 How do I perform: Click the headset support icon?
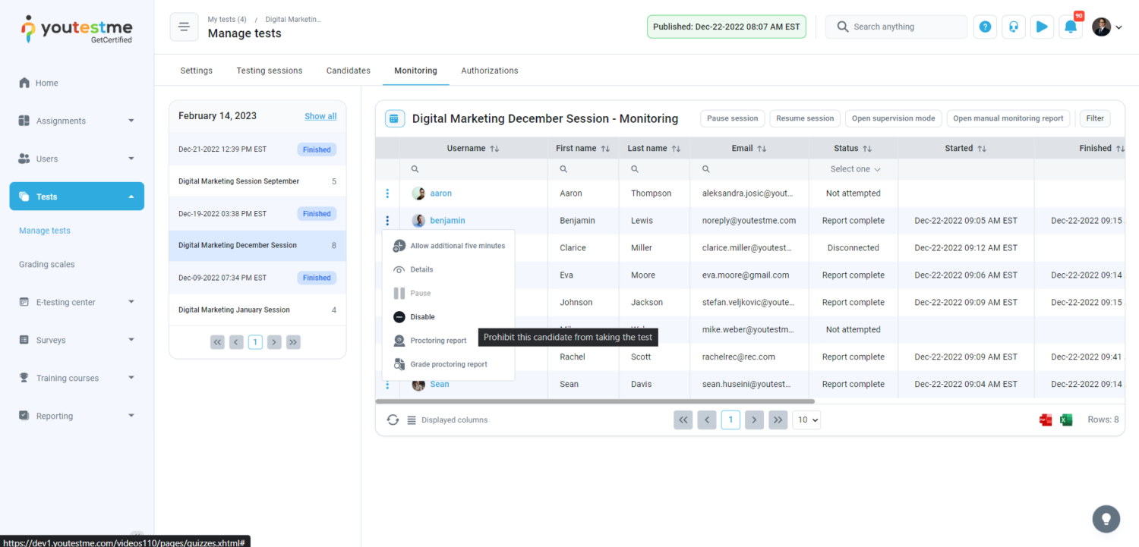[1013, 27]
